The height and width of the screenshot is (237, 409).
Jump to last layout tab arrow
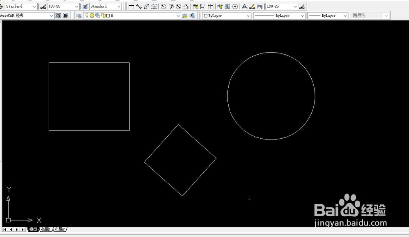click(23, 230)
